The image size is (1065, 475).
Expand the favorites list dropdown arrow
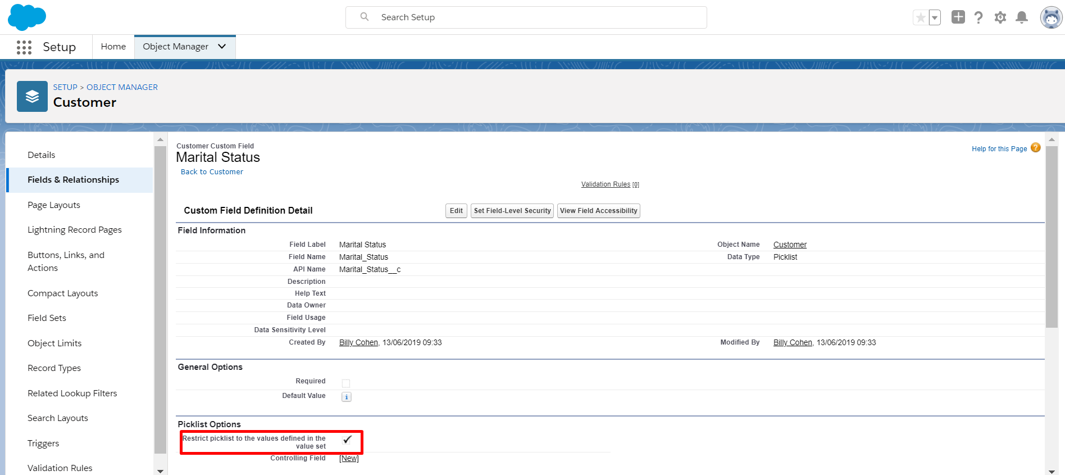[935, 17]
